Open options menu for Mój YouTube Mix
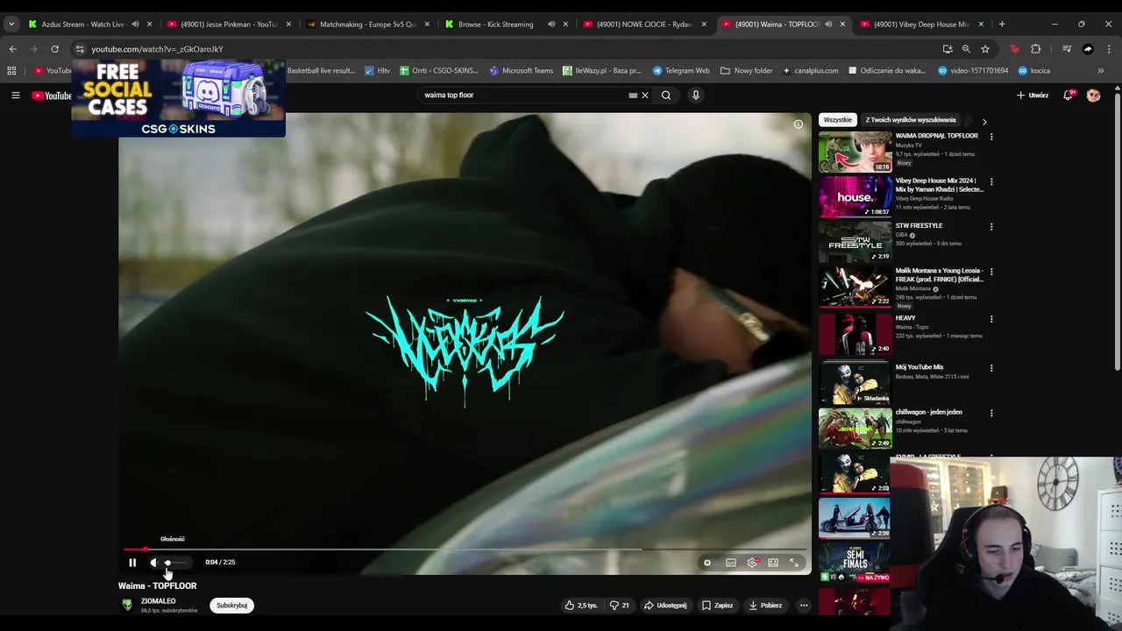 [x=991, y=368]
